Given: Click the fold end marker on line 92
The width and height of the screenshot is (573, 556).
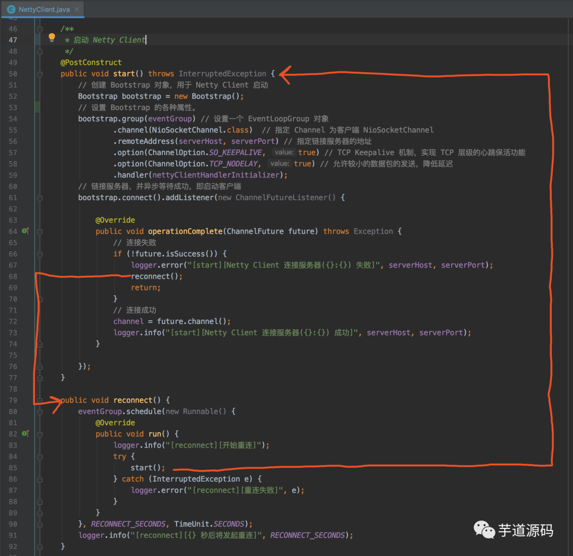Looking at the screenshot, I should pos(40,547).
